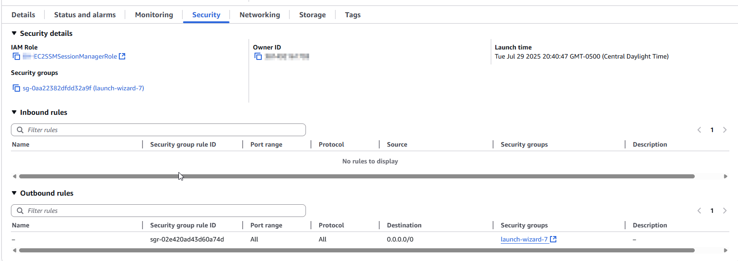Open the Status and alarms tab
The width and height of the screenshot is (738, 261).
coord(85,15)
